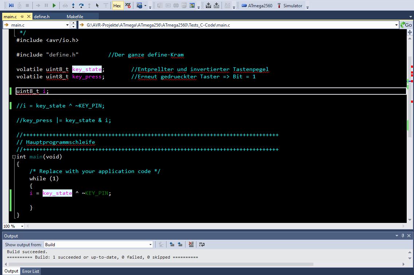Switch to the Makefile tab
Viewport: 414px width, 275px height.
pyautogui.click(x=75, y=17)
